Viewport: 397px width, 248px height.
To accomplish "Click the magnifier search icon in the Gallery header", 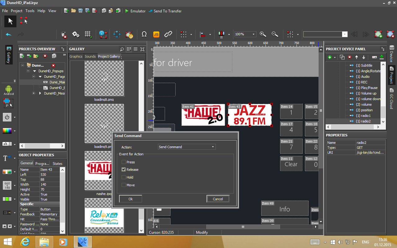I will click(x=122, y=49).
